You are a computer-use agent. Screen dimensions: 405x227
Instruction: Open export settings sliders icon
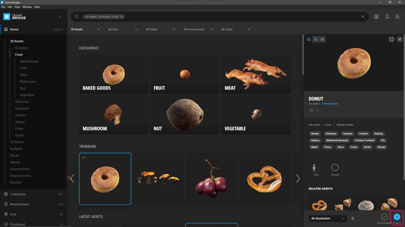pos(353,218)
